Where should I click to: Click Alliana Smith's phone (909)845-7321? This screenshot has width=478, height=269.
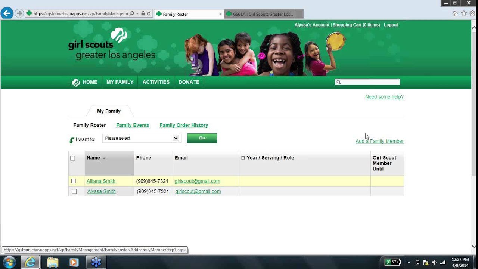click(x=152, y=181)
